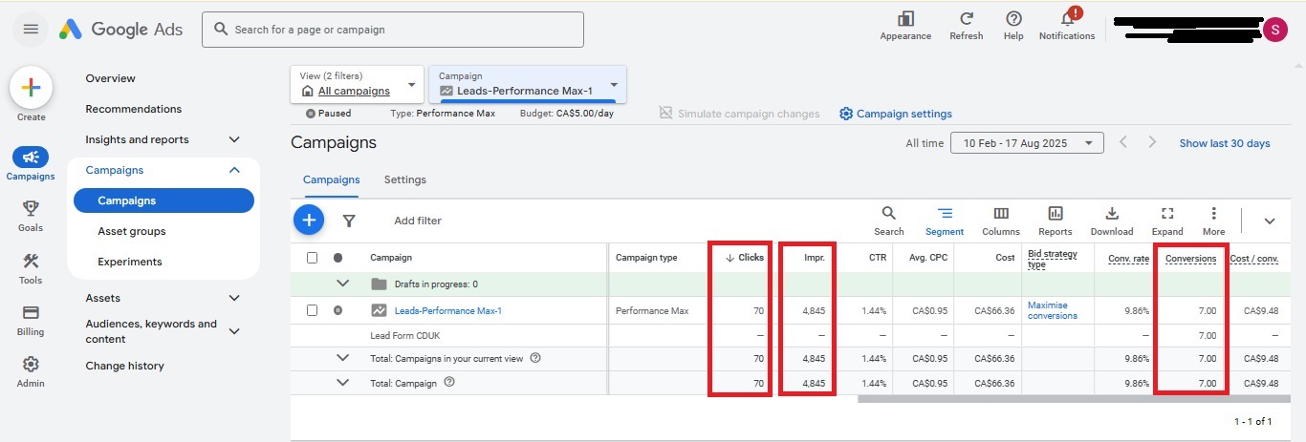This screenshot has height=442, width=1306.
Task: Open the Columns icon
Action: [1000, 214]
